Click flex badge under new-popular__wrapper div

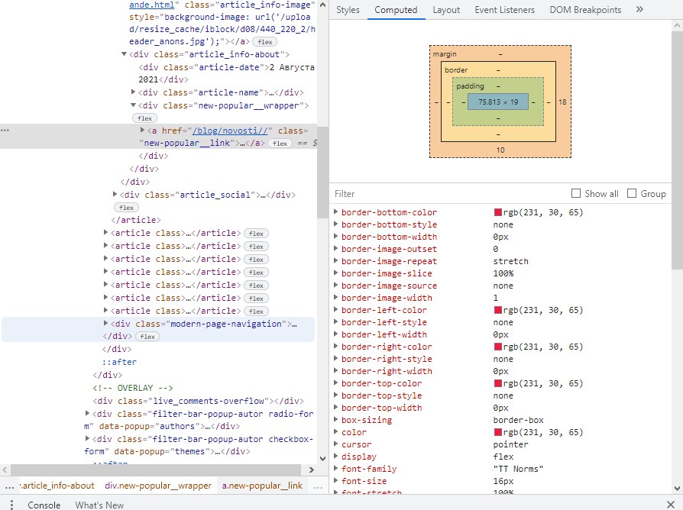click(144, 118)
